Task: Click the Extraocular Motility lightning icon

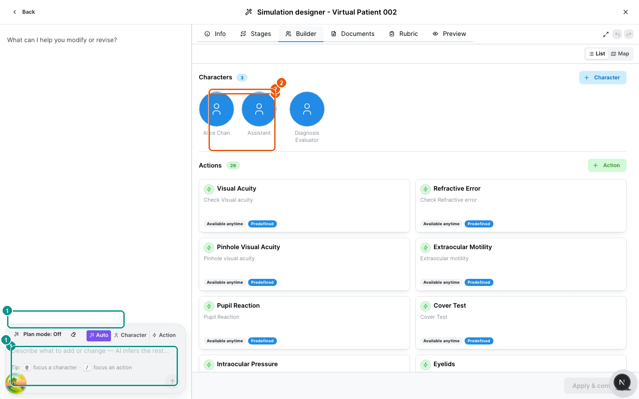Action: 426,248
